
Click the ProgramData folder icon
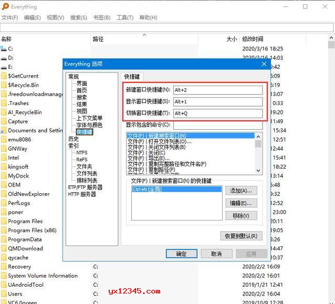(x=4, y=239)
